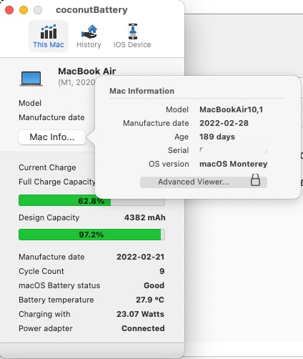Click the coconutBattery window title
303x359 pixels.
coord(91,10)
